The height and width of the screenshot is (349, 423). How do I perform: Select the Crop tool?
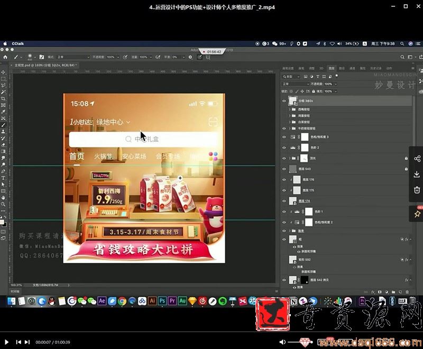tap(3, 99)
